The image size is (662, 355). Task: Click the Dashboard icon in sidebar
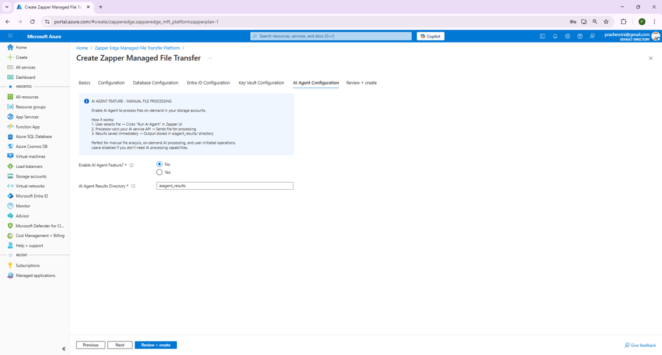[10, 77]
